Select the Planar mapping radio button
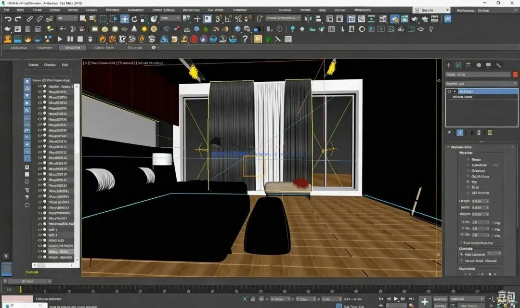The height and width of the screenshot is (308, 520). tap(468, 159)
